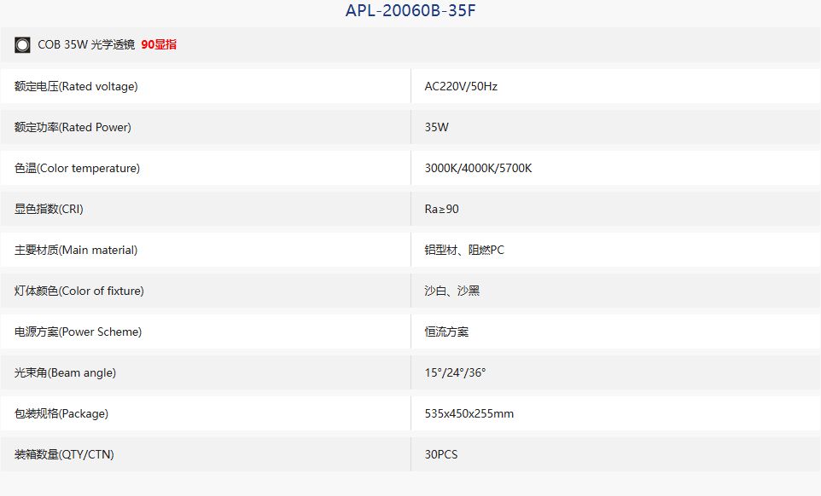Click the 30PCS quantity value

pos(441,455)
